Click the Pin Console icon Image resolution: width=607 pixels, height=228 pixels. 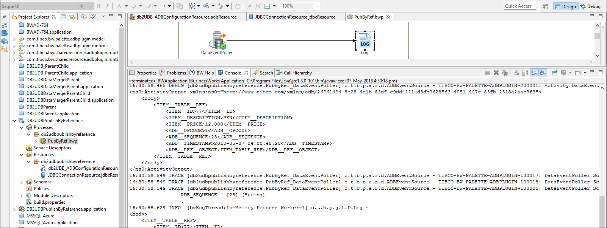555,73
